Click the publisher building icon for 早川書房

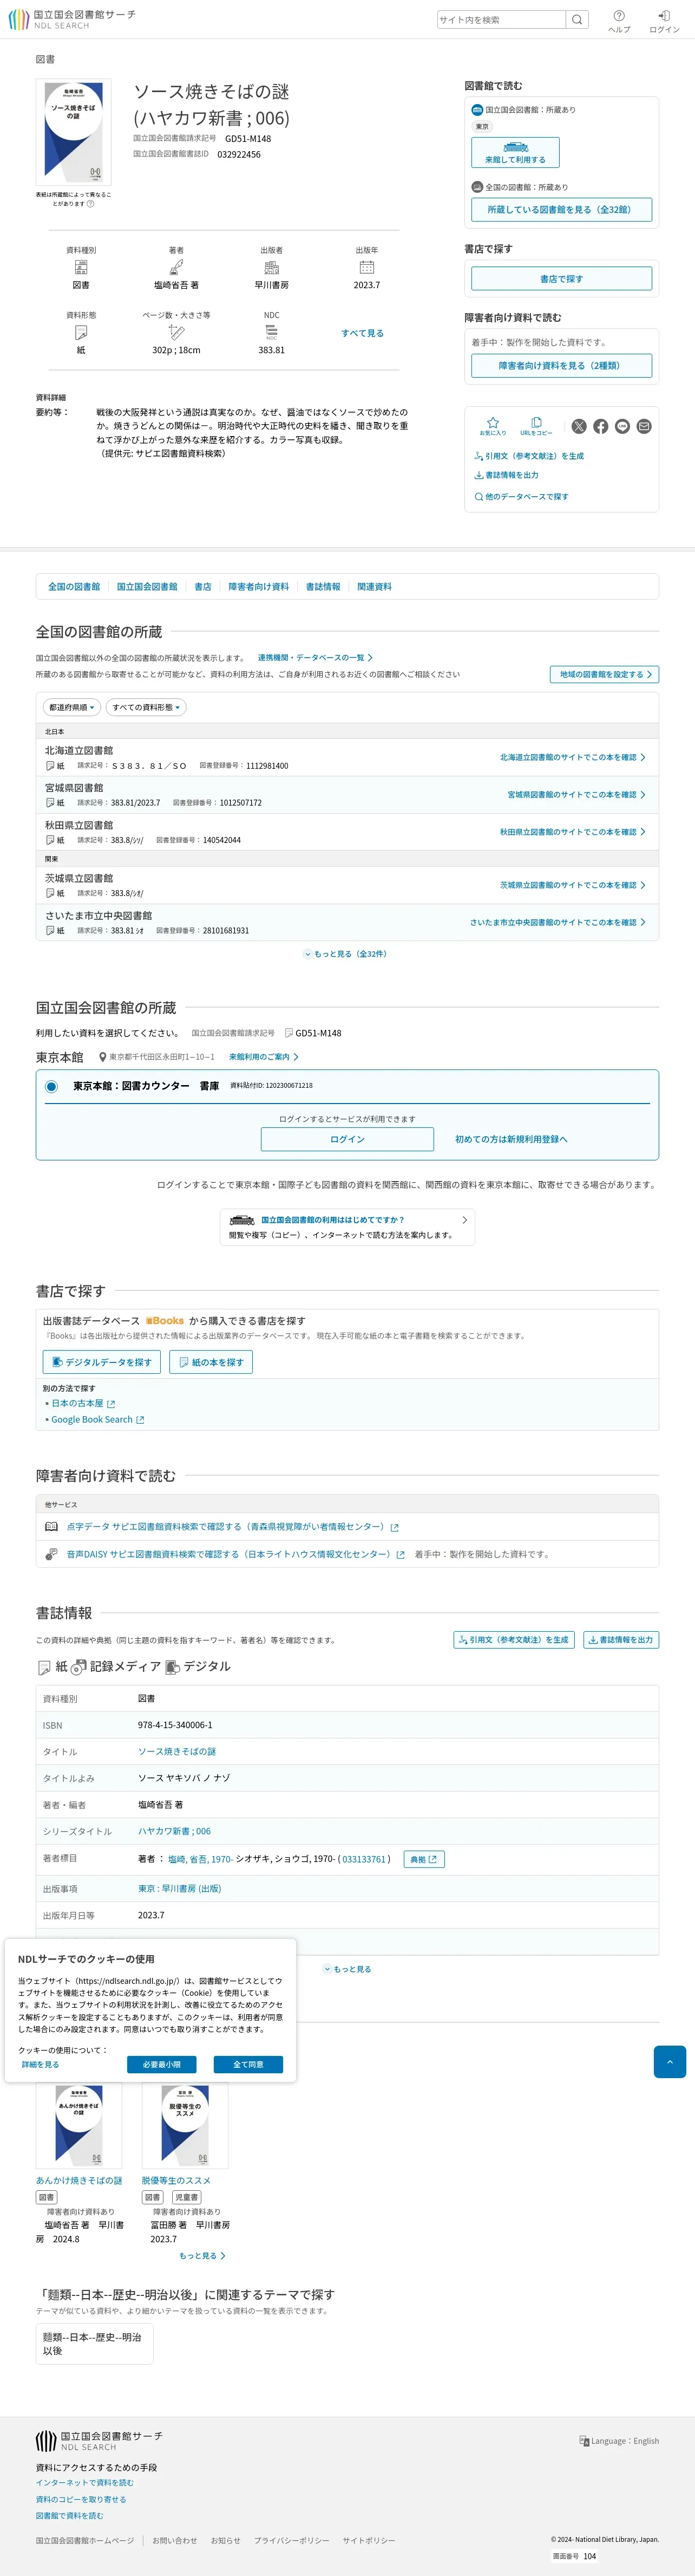tap(272, 267)
